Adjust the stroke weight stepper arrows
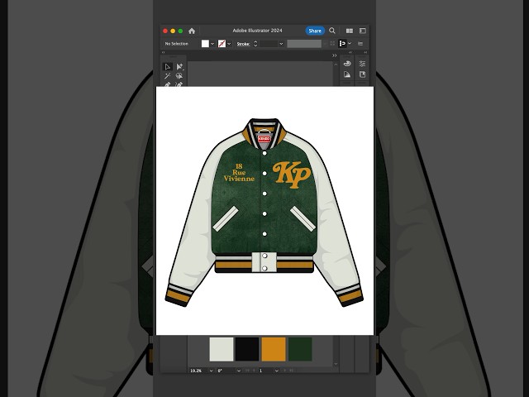The height and width of the screenshot is (397, 529). (255, 44)
